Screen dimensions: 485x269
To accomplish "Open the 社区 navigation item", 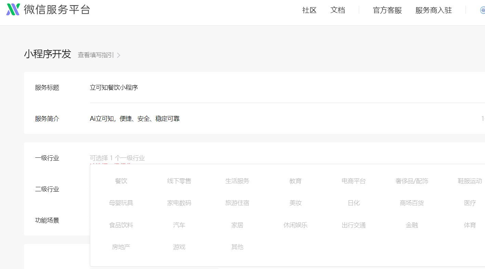I will [309, 10].
